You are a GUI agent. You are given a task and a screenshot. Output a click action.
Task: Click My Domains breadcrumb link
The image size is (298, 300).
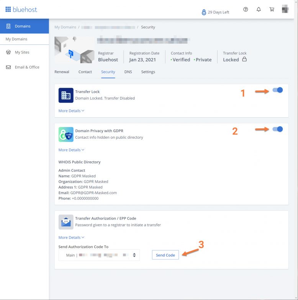coord(65,27)
